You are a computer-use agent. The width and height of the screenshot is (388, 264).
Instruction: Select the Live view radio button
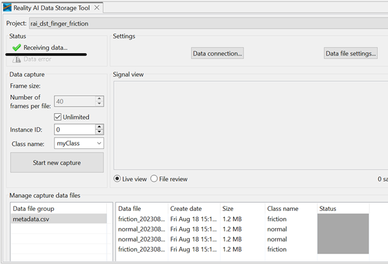click(x=117, y=178)
